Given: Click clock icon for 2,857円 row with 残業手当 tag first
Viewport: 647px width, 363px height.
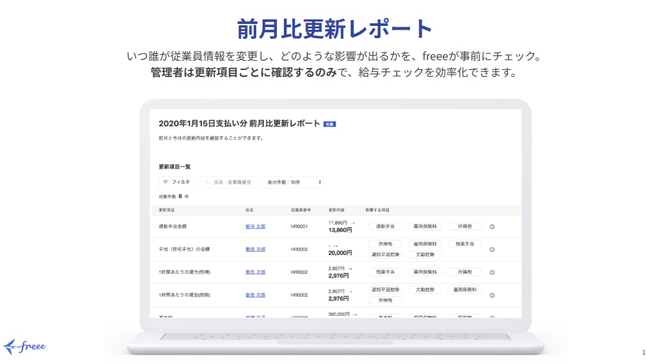Looking at the screenshot, I should pyautogui.click(x=492, y=272).
